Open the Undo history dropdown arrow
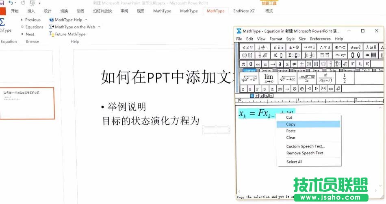 click(x=15, y=3)
